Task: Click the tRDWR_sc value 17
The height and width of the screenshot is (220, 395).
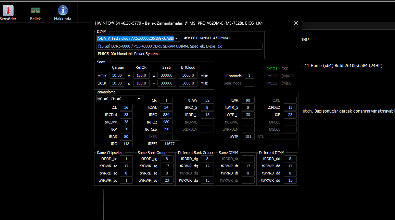Action: pos(126,166)
